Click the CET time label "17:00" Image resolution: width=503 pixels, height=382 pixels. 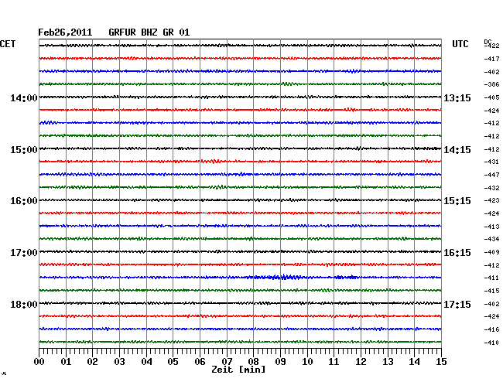[24, 253]
